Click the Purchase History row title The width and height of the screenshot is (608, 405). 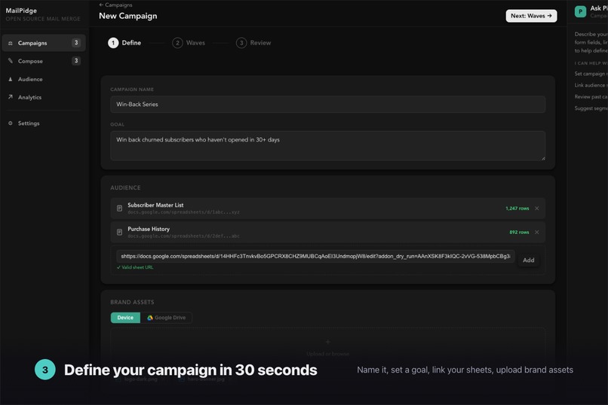pyautogui.click(x=149, y=229)
